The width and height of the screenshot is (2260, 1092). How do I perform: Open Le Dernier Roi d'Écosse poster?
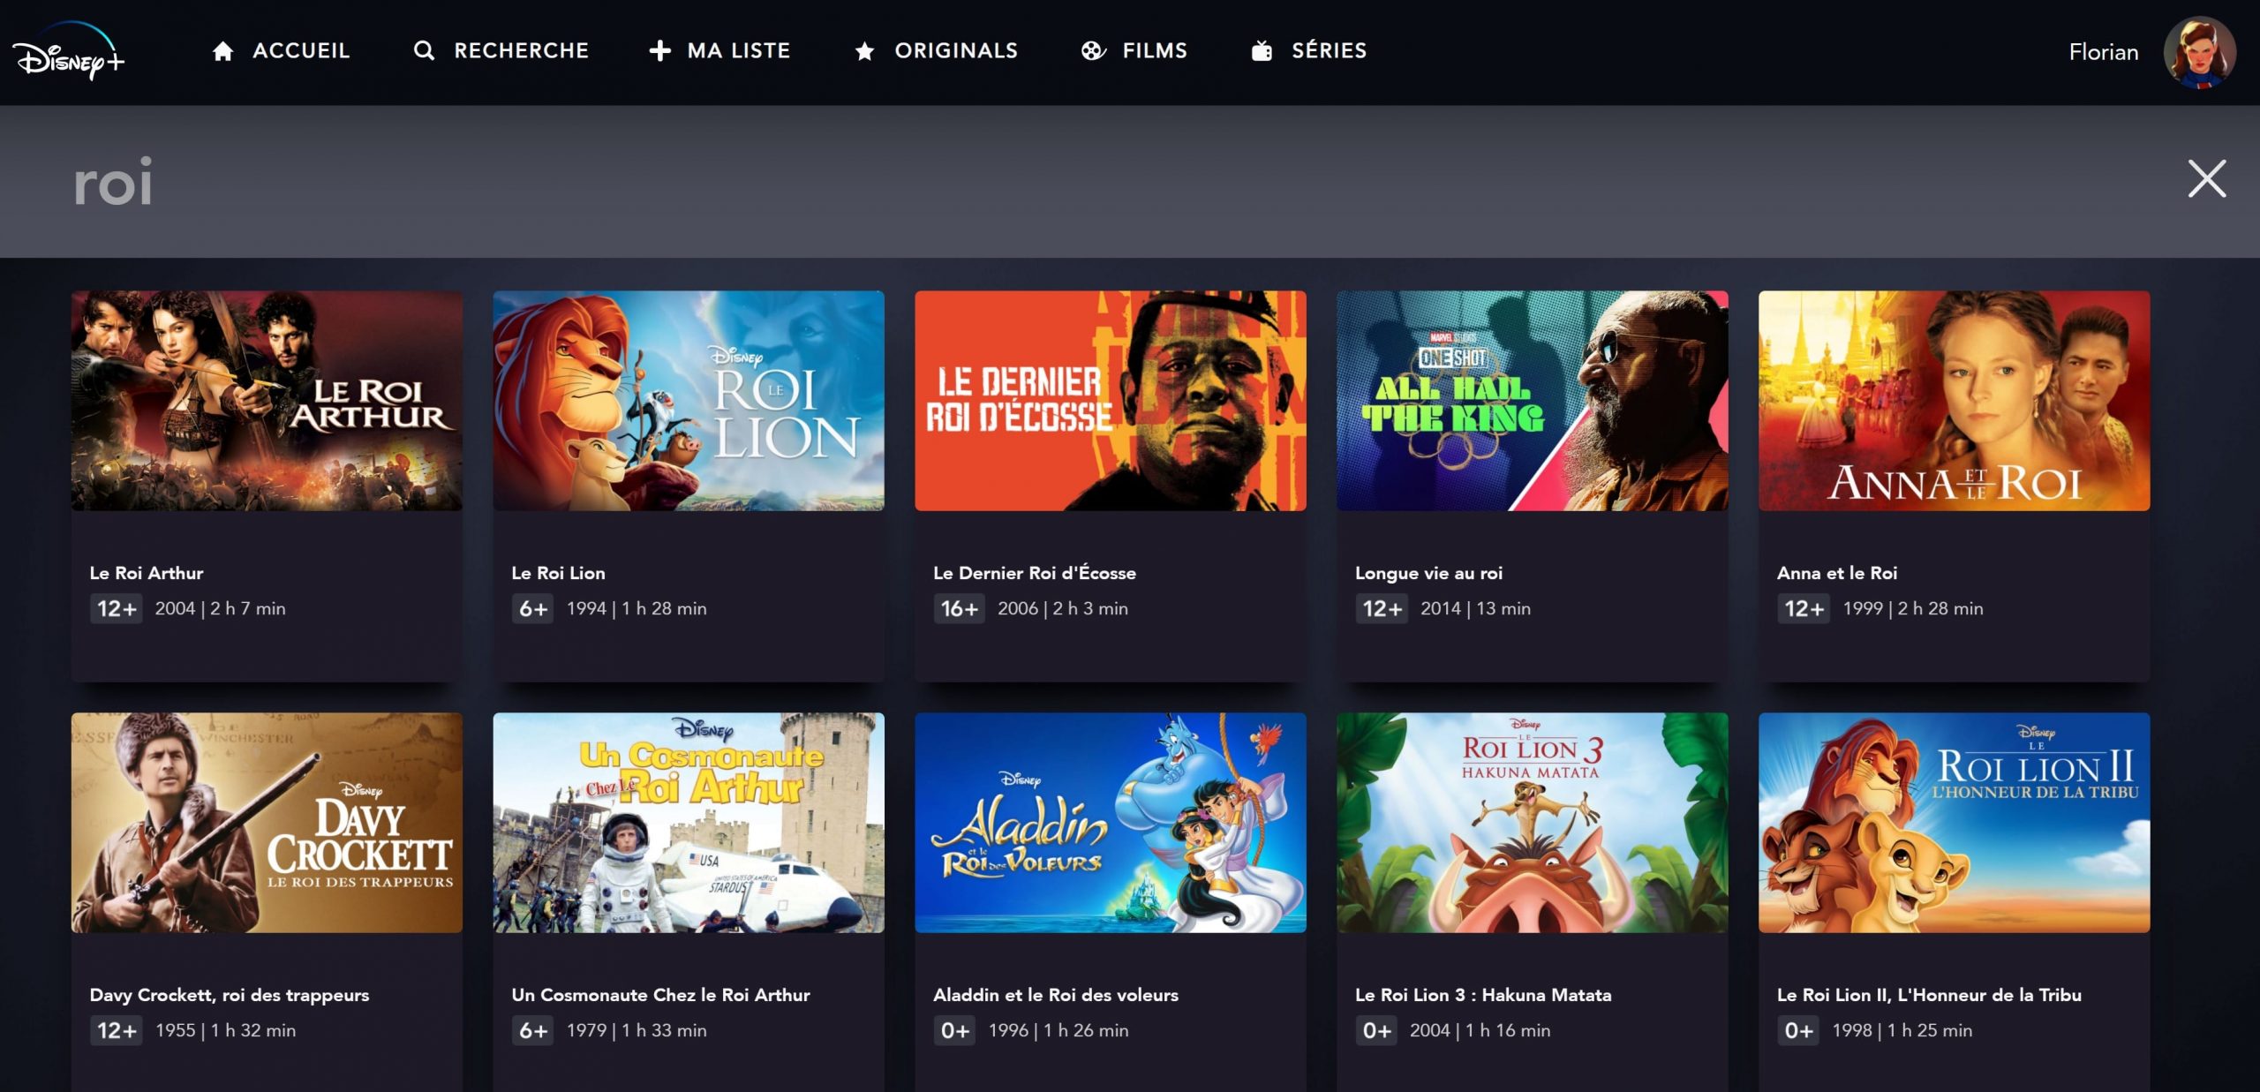pyautogui.click(x=1111, y=401)
